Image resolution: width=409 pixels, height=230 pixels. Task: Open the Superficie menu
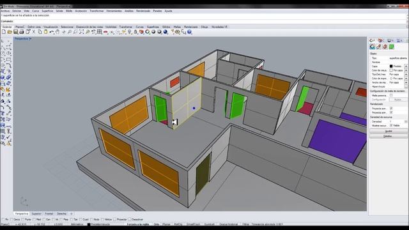[47, 11]
